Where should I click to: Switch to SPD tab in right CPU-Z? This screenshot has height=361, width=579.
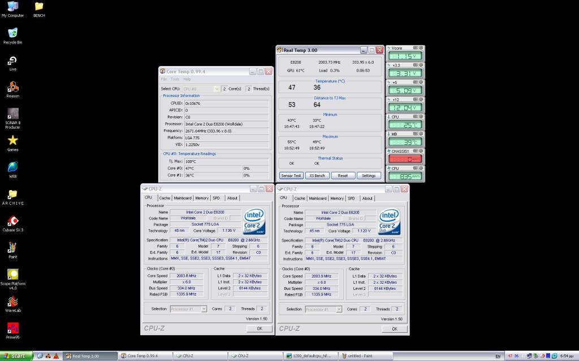(352, 199)
